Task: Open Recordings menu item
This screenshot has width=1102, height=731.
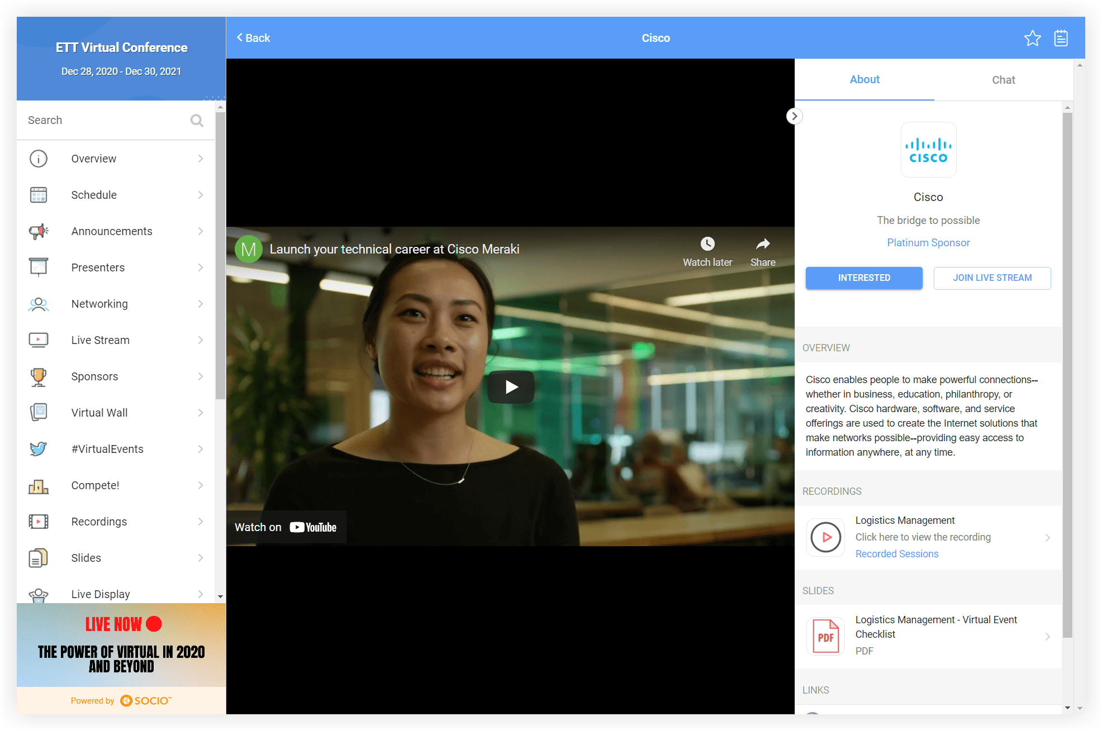Action: point(116,522)
